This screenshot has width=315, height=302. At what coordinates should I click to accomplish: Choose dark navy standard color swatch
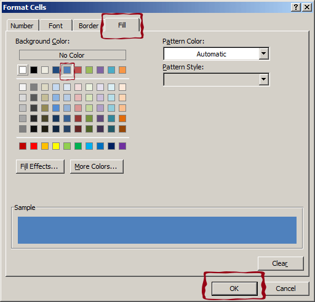coord(111,146)
